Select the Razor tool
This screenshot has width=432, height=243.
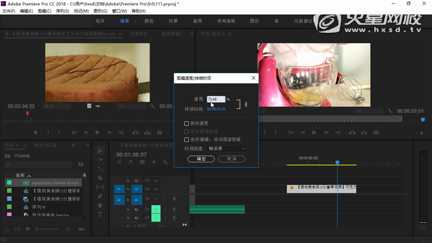tap(100, 178)
